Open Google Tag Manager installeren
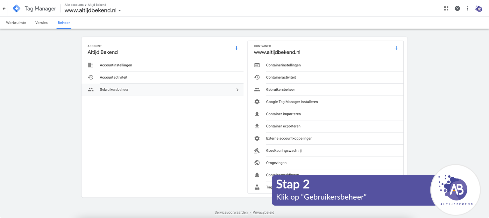This screenshot has width=489, height=218. (292, 102)
